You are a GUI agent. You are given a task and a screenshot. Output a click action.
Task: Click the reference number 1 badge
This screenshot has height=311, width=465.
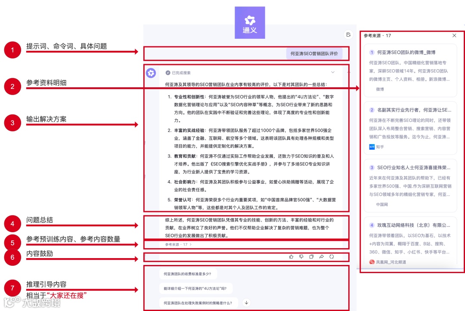372,52
